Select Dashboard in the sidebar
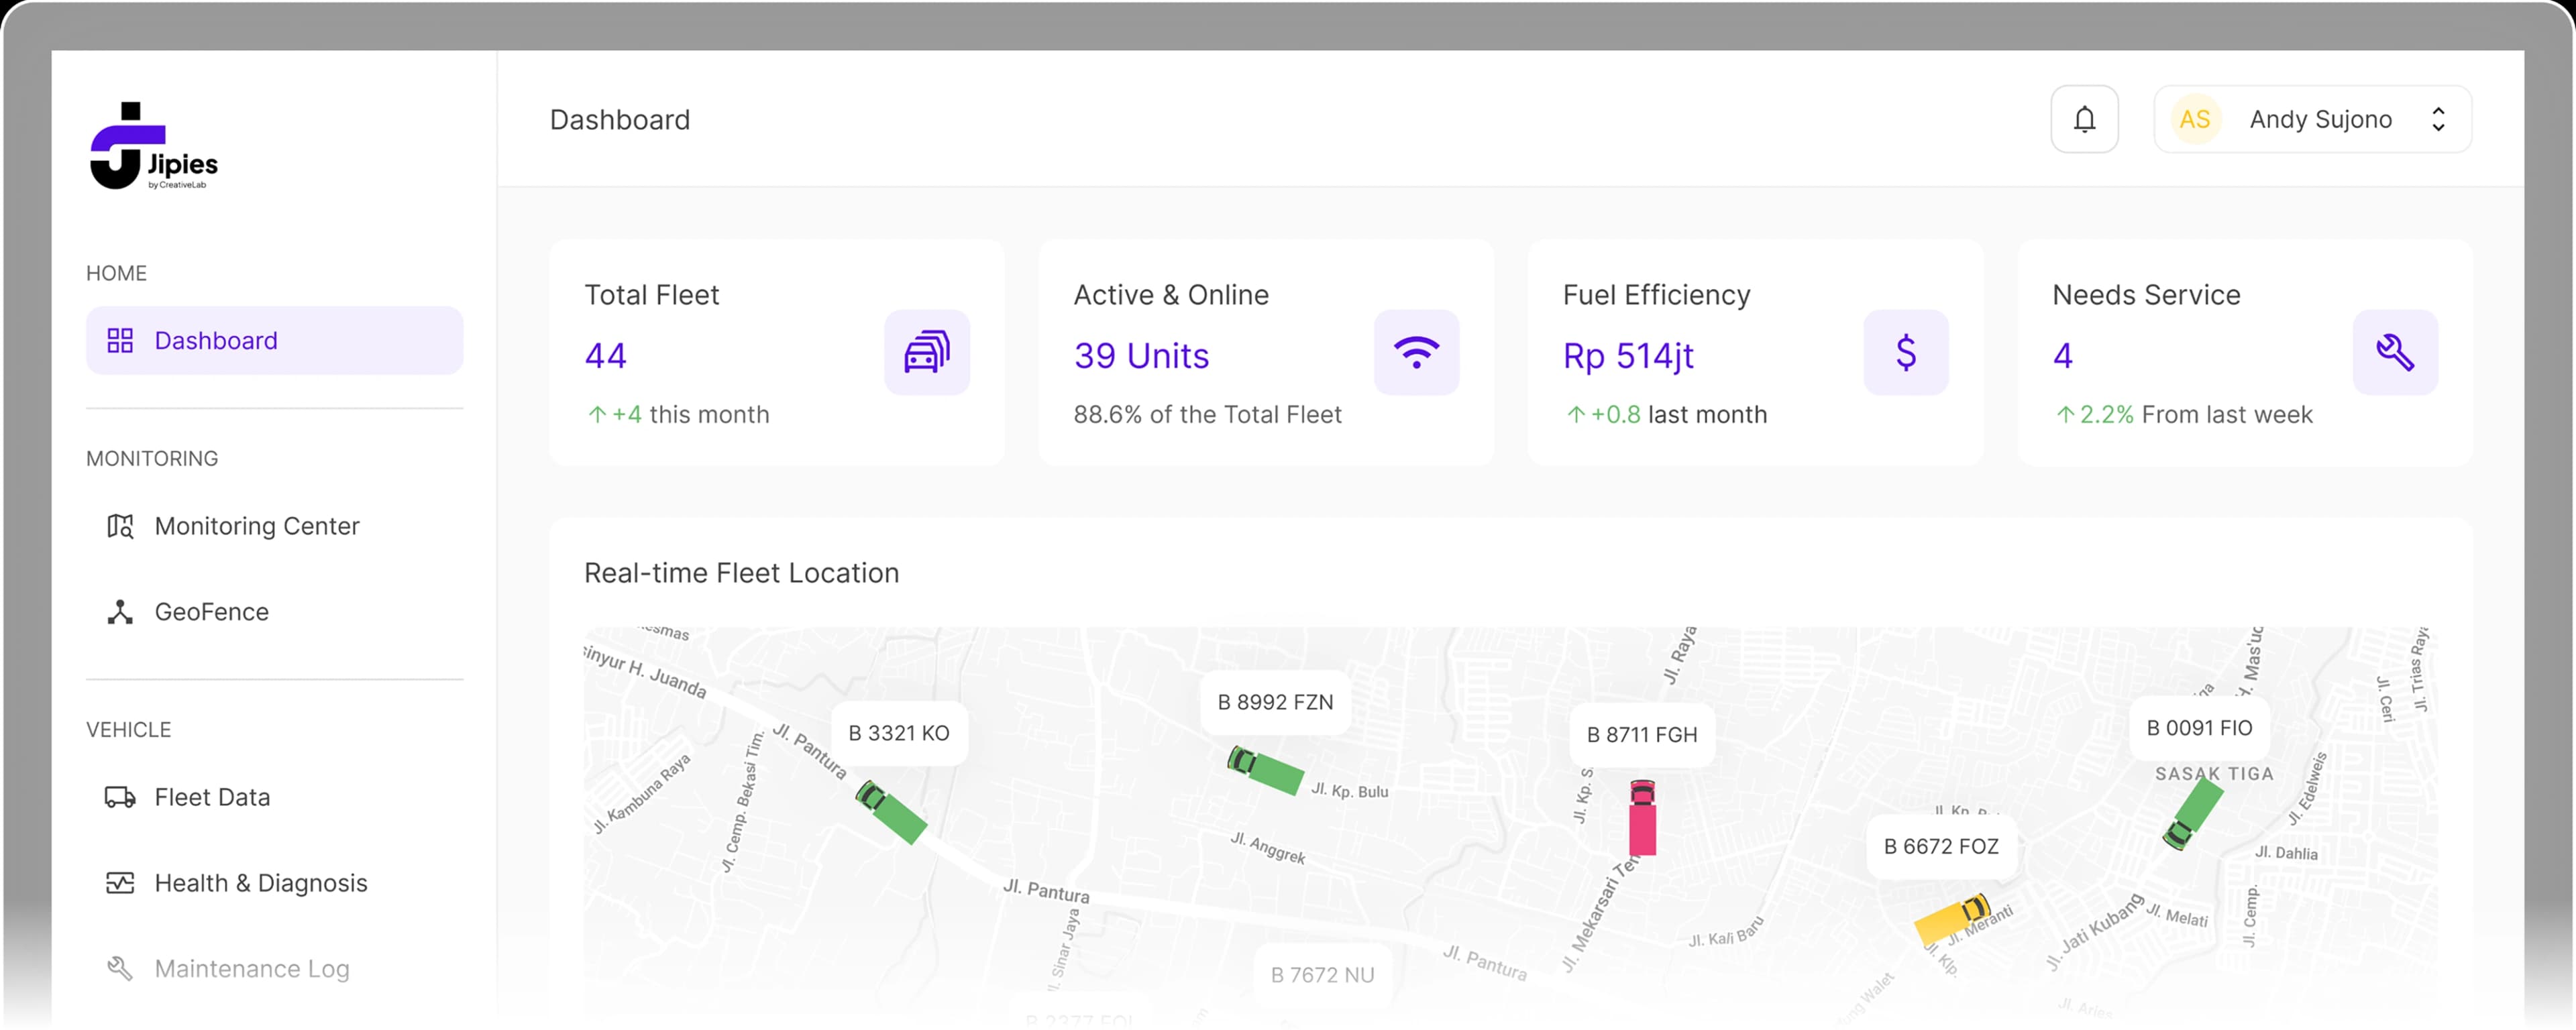Screen dimensions: 2576x1030 coord(274,340)
